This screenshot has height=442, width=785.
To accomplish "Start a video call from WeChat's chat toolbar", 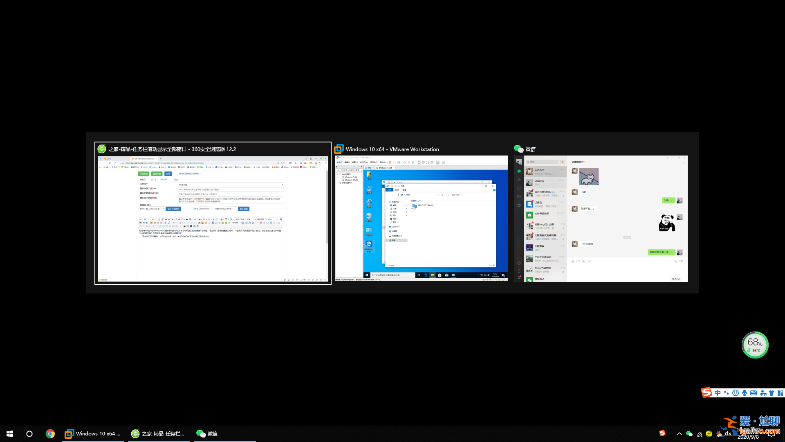I will coord(681,261).
